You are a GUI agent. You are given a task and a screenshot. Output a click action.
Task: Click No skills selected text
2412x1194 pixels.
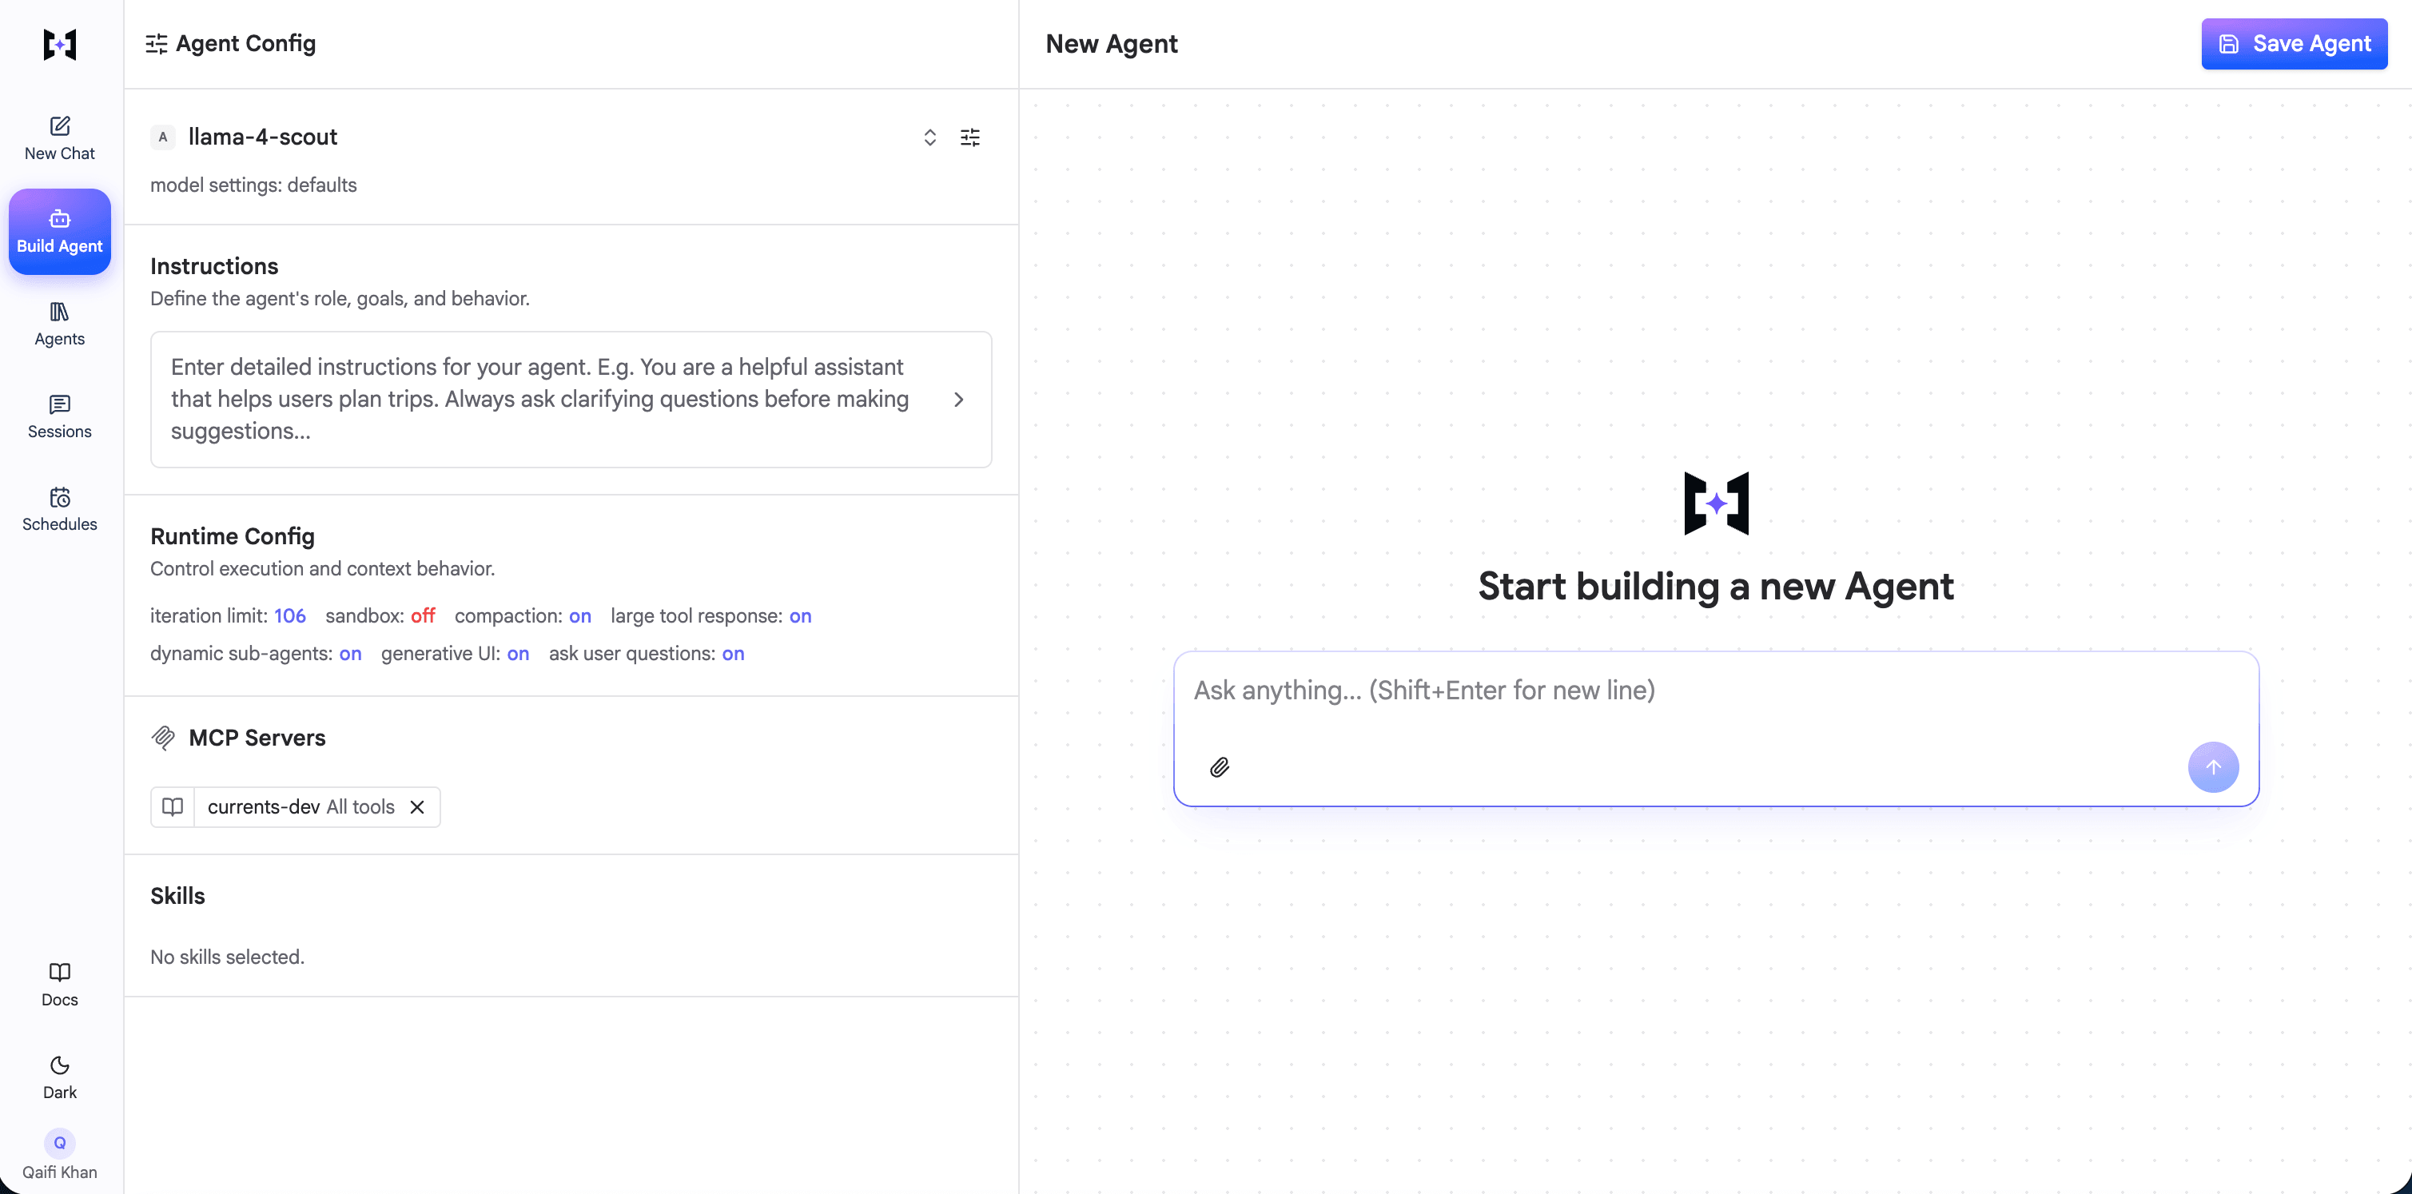(228, 957)
